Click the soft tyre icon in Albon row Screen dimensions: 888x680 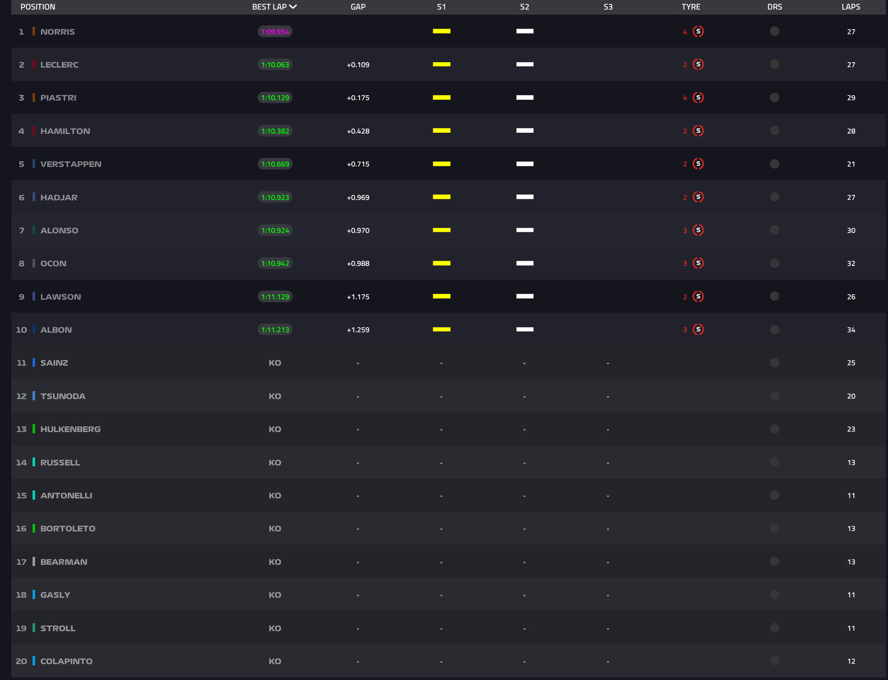point(698,330)
